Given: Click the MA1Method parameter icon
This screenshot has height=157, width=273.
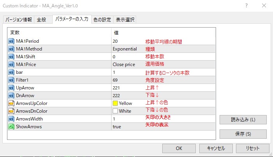Looking at the screenshot, I should (11, 49).
